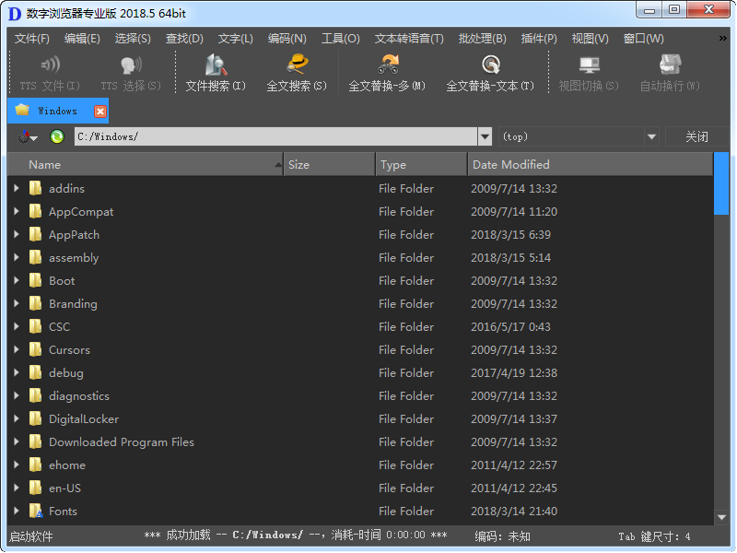Screen dimensions: 737x553
Task: Open the 文本转语音(T) menu
Action: (409, 39)
